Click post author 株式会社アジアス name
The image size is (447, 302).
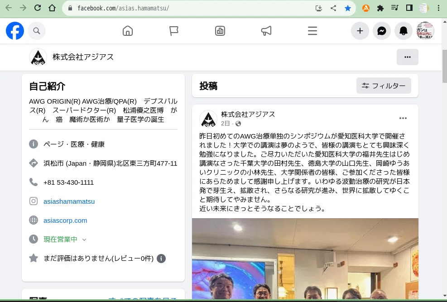pos(248,114)
